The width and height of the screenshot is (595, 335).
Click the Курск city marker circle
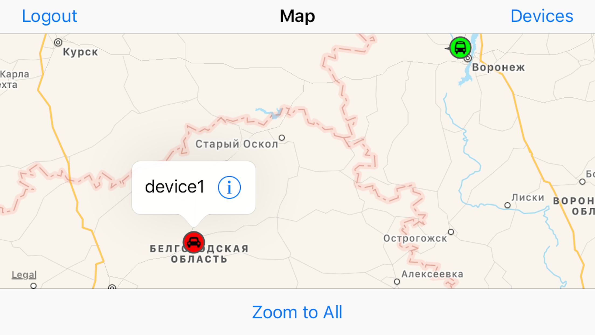pos(58,42)
